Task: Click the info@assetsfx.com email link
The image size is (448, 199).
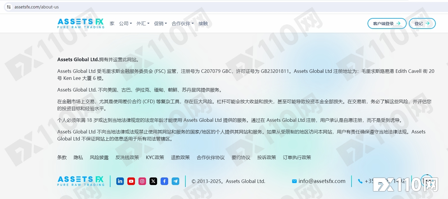Action: [x=322, y=181]
